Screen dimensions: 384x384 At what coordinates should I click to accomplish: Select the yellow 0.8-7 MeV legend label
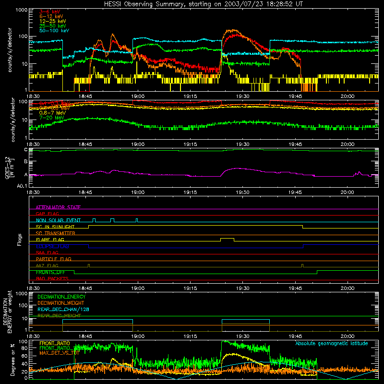coord(53,113)
